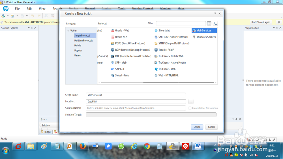Focus the Solution Name field

136,108
